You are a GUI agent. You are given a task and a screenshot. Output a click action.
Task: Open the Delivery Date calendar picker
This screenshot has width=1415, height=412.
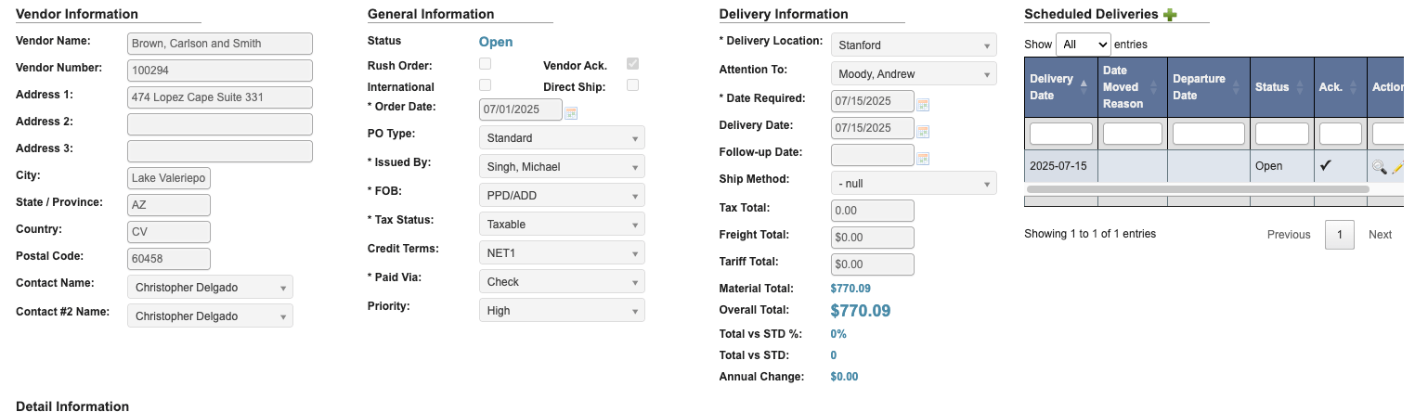point(923,131)
